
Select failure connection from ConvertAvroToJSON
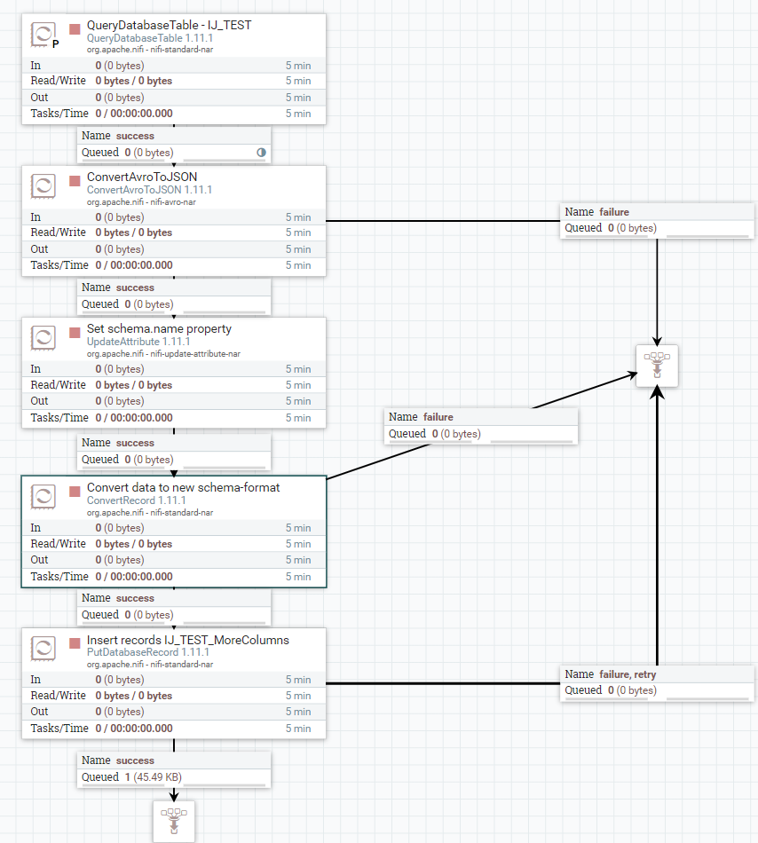point(657,220)
